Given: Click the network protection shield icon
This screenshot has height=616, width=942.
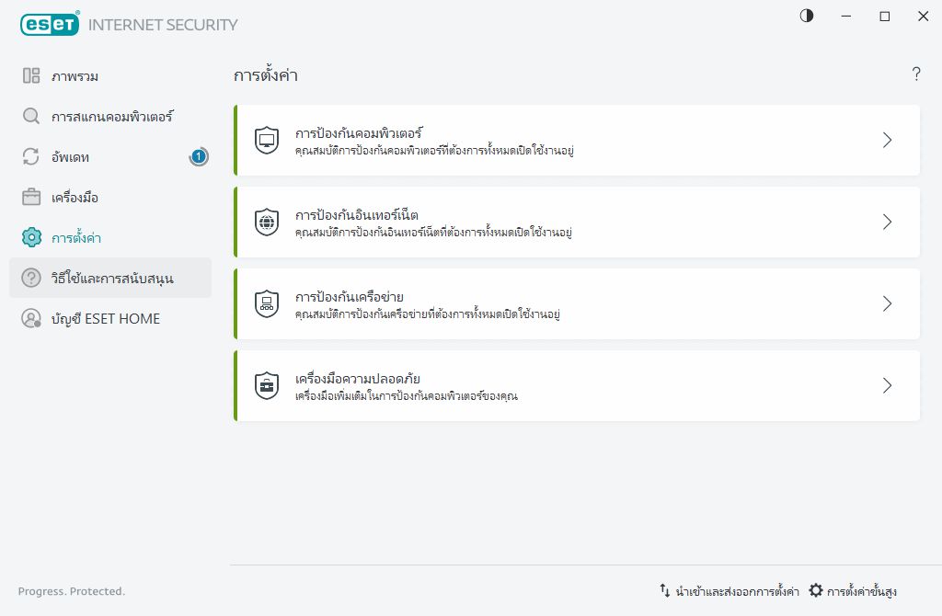Looking at the screenshot, I should [x=266, y=304].
